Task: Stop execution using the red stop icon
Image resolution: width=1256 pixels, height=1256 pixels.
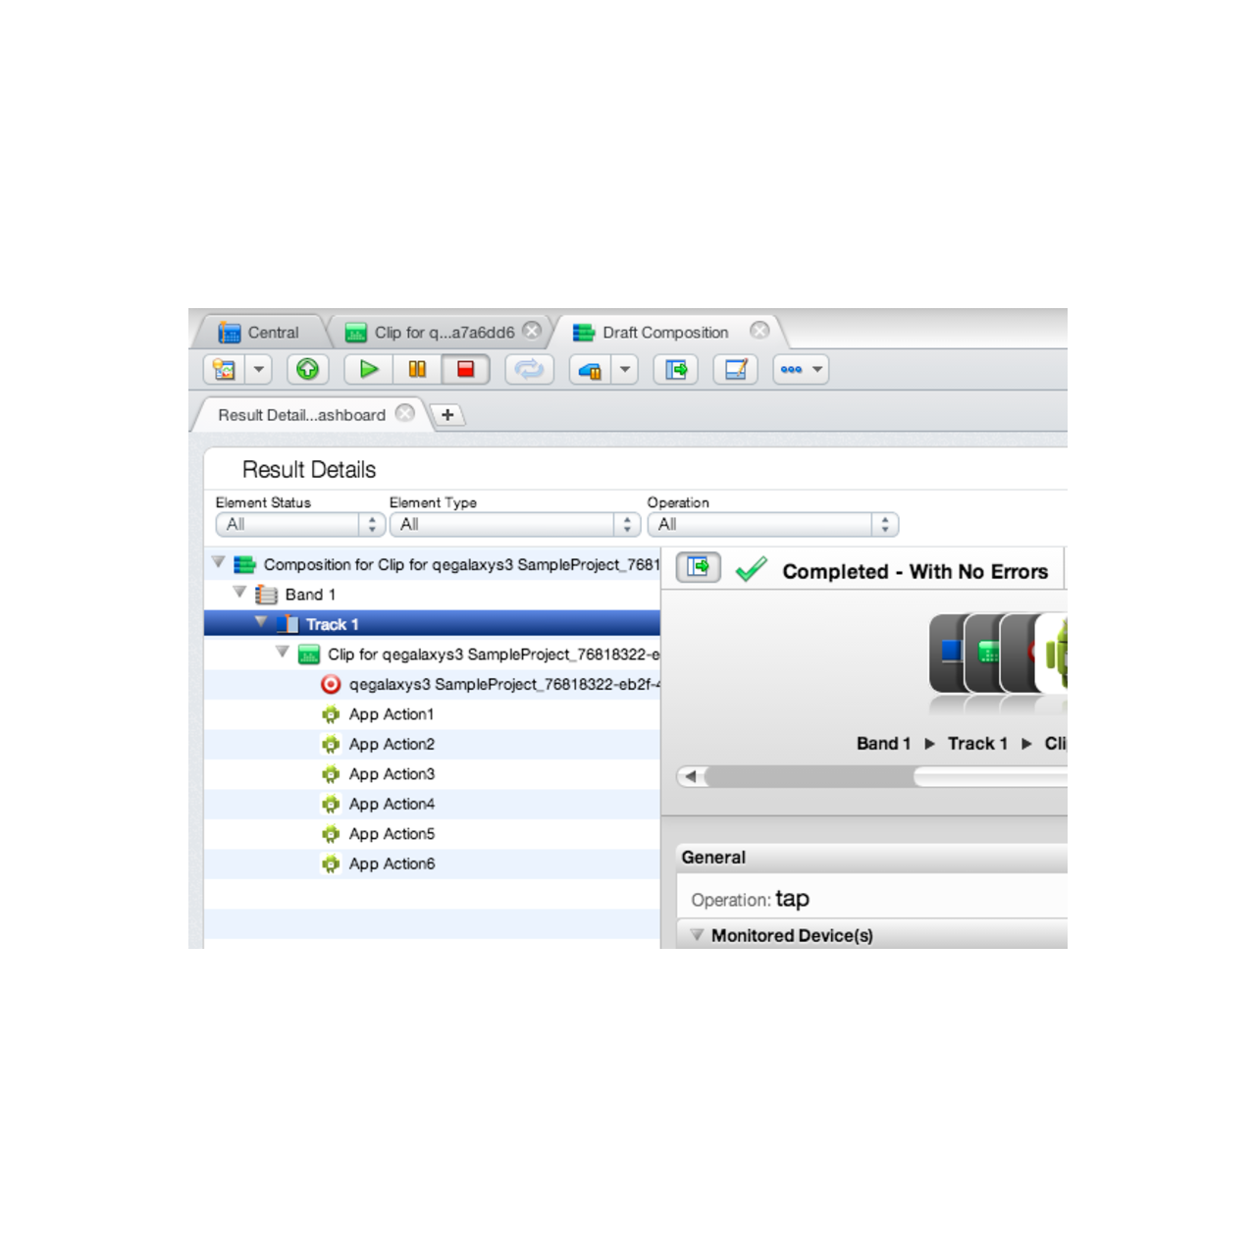Action: click(465, 369)
